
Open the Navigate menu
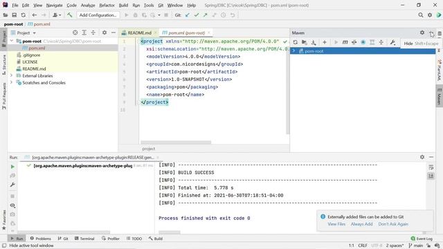coord(54,5)
